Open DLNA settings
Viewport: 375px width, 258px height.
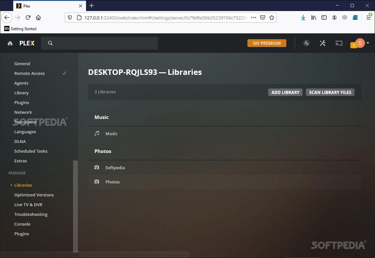20,142
